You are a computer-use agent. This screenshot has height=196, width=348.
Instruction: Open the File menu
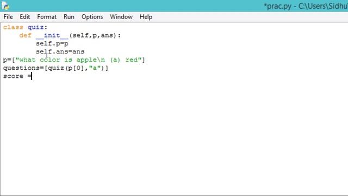coord(8,17)
